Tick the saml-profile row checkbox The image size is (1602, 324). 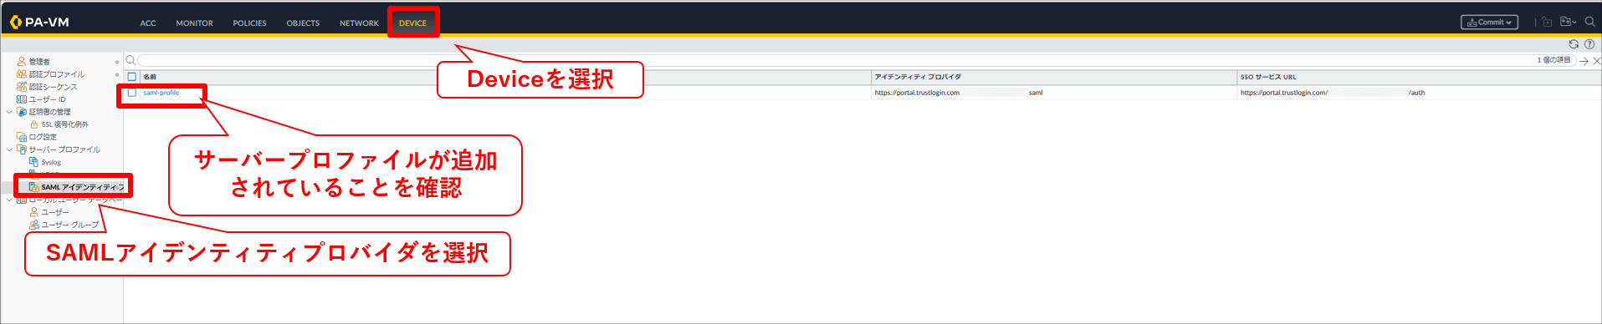pyautogui.click(x=131, y=93)
